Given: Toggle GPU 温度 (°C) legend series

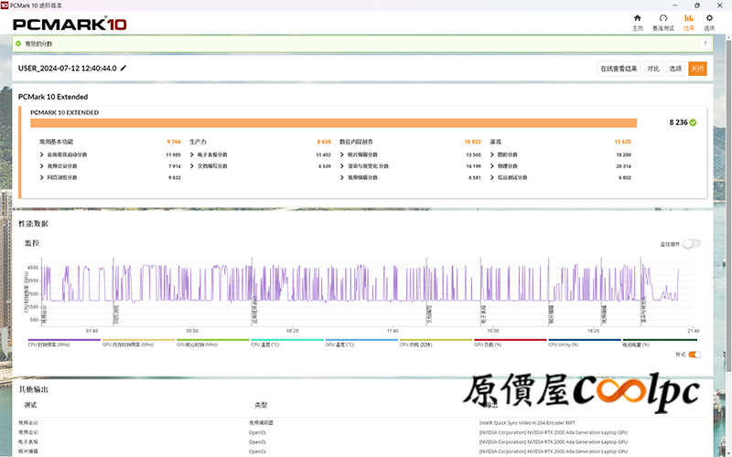Looking at the screenshot, I should point(361,343).
